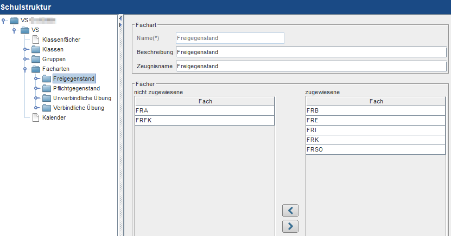Click the left arrow unassign button

pos(290,211)
